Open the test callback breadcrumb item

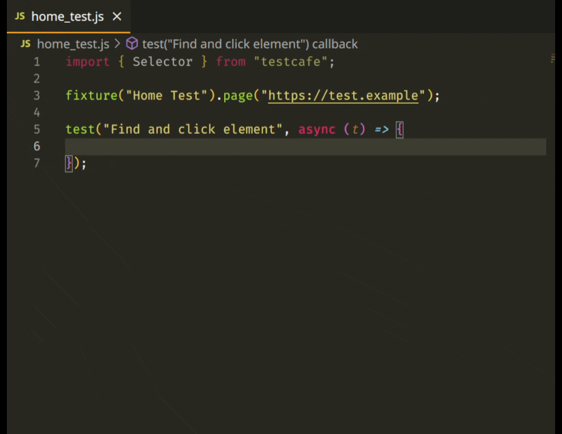coord(250,44)
